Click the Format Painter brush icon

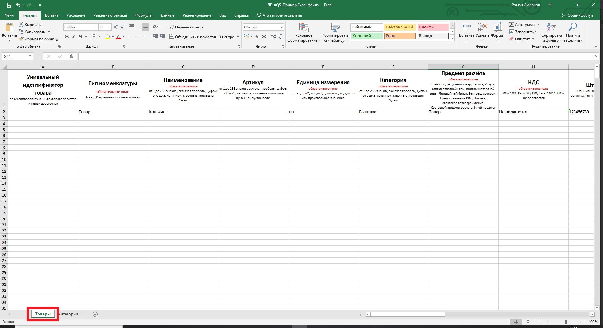pos(21,39)
